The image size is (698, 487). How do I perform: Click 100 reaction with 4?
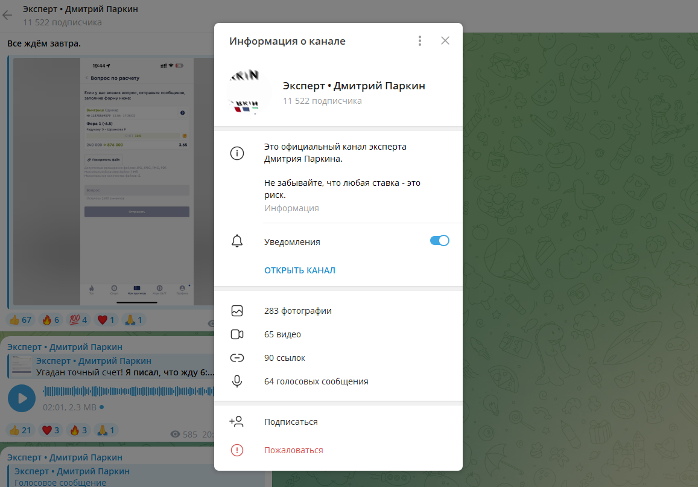(x=78, y=320)
